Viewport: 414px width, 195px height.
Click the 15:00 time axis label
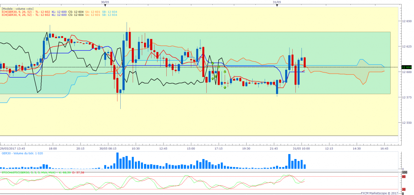(191, 149)
